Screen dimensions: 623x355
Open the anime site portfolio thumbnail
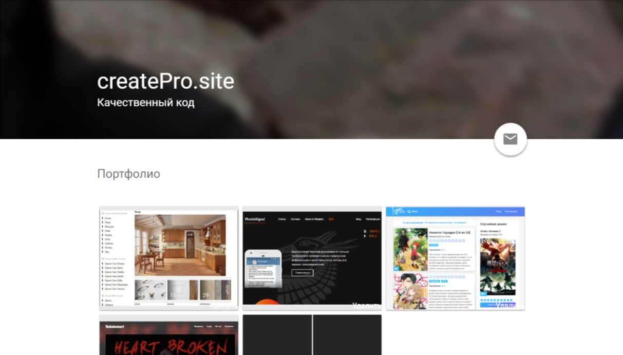pos(455,258)
